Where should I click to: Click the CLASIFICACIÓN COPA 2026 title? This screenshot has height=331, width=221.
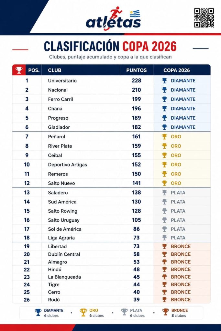click(x=110, y=46)
